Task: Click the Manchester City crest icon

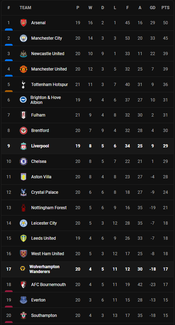Action: click(23, 38)
